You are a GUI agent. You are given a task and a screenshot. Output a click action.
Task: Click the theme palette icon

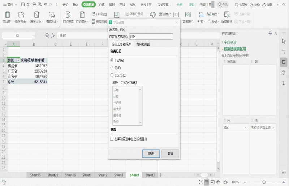coord(152,14)
